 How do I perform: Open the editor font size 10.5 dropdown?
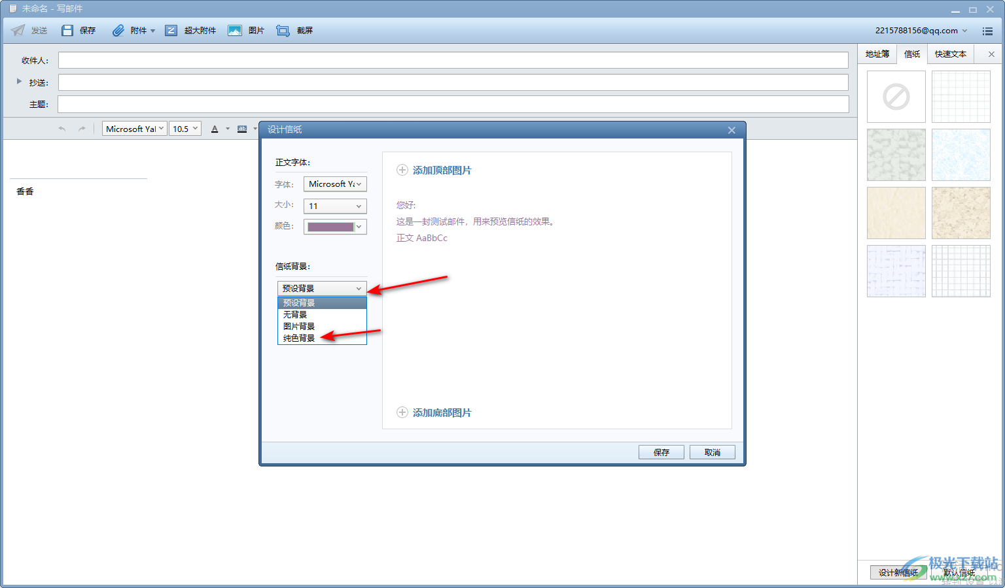pyautogui.click(x=185, y=129)
